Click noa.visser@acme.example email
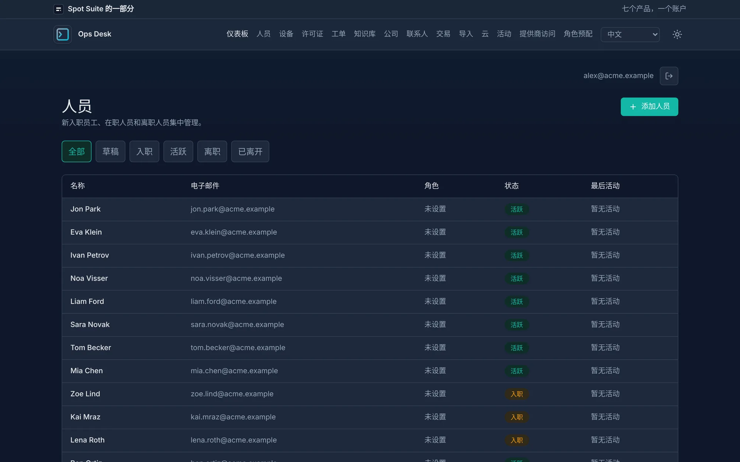This screenshot has height=462, width=740. click(x=236, y=278)
